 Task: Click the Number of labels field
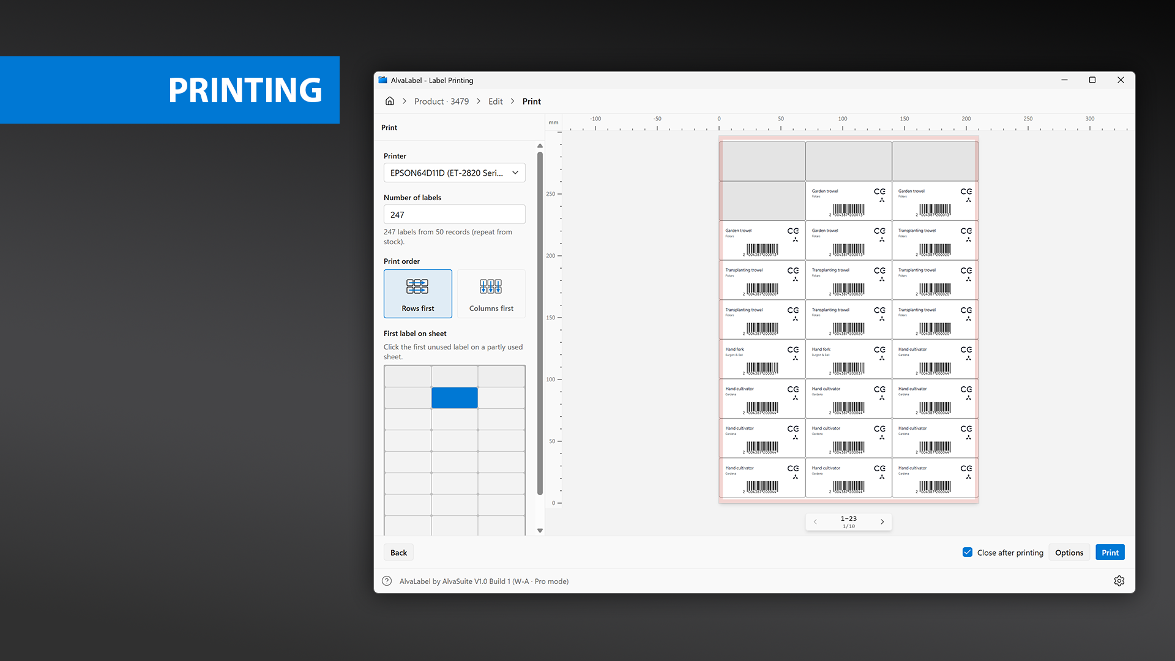455,214
